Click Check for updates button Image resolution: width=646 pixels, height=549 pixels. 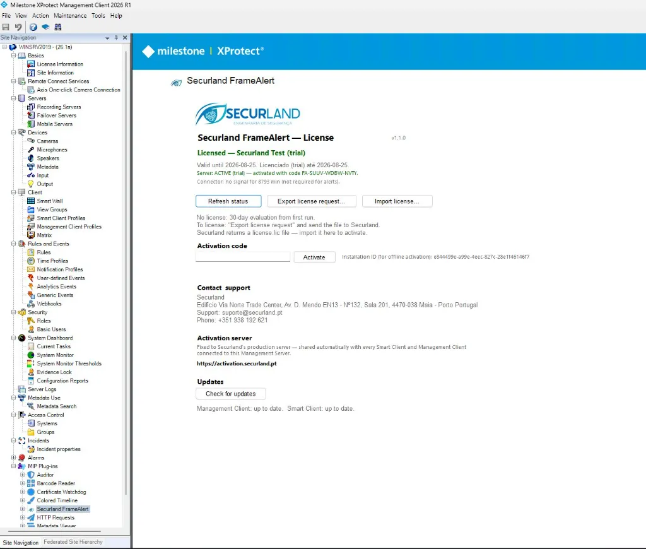pos(231,394)
